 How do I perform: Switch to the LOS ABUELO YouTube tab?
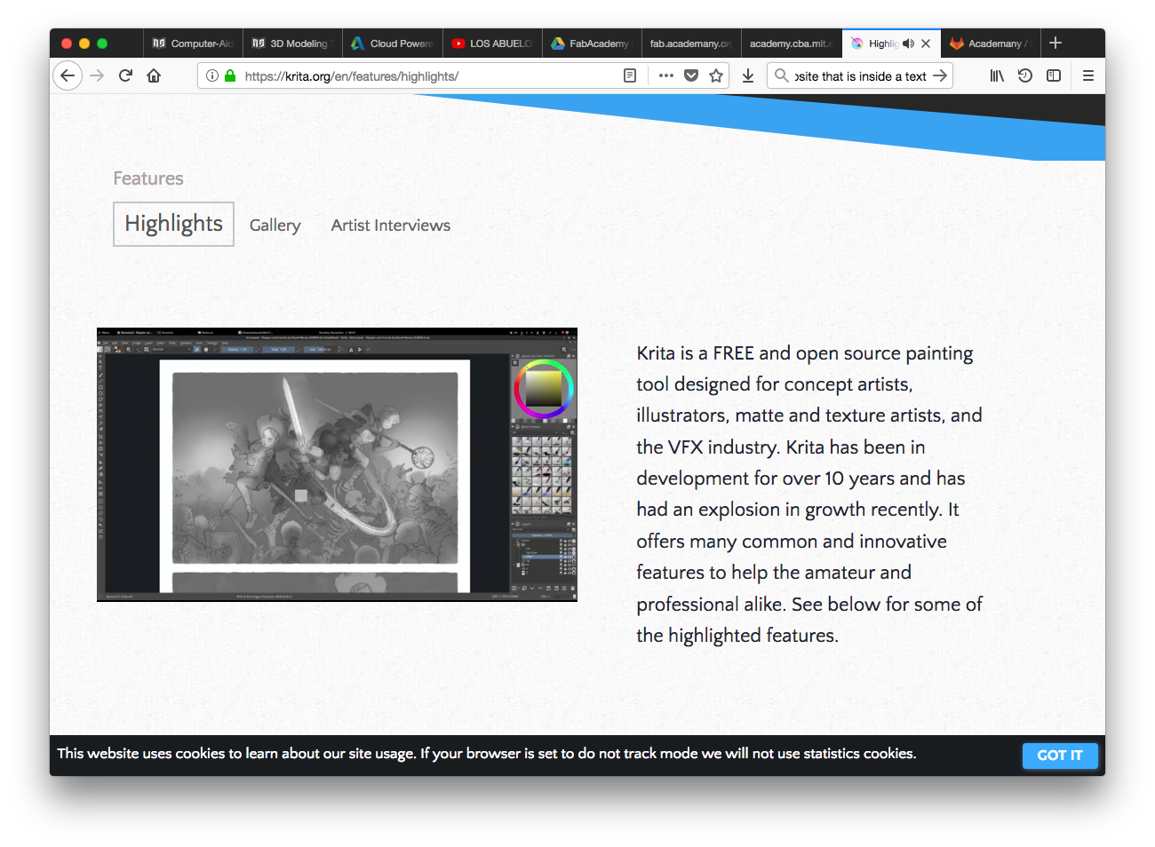click(x=491, y=44)
